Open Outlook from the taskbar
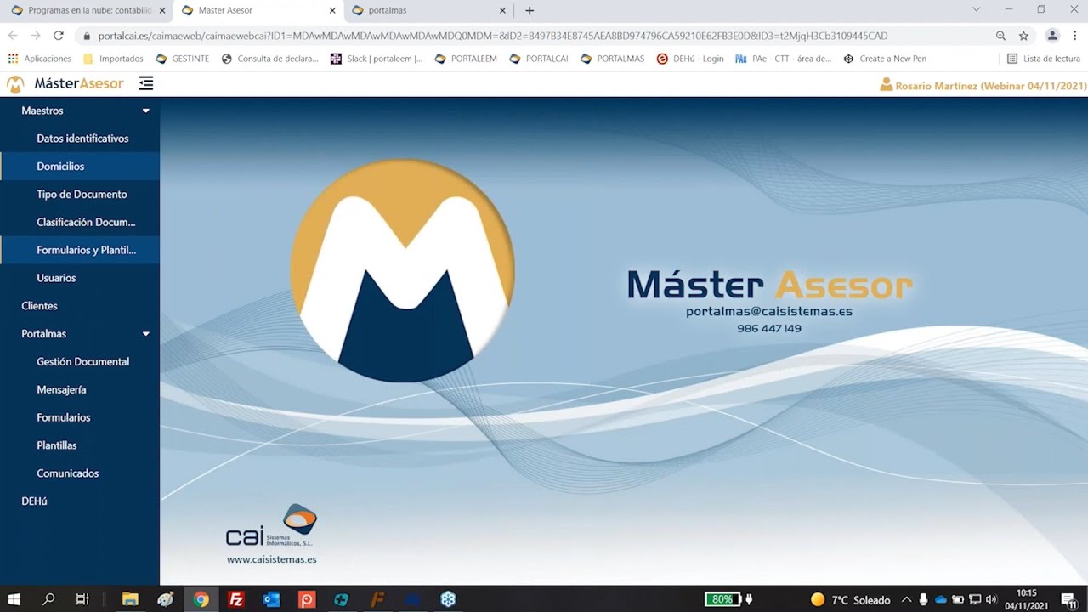This screenshot has width=1088, height=612. [x=271, y=599]
